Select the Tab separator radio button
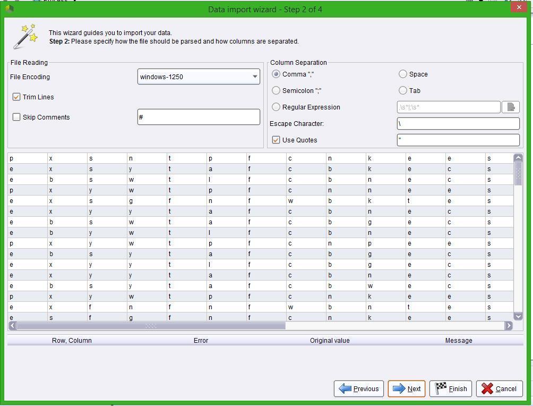This screenshot has width=533, height=406. click(403, 90)
